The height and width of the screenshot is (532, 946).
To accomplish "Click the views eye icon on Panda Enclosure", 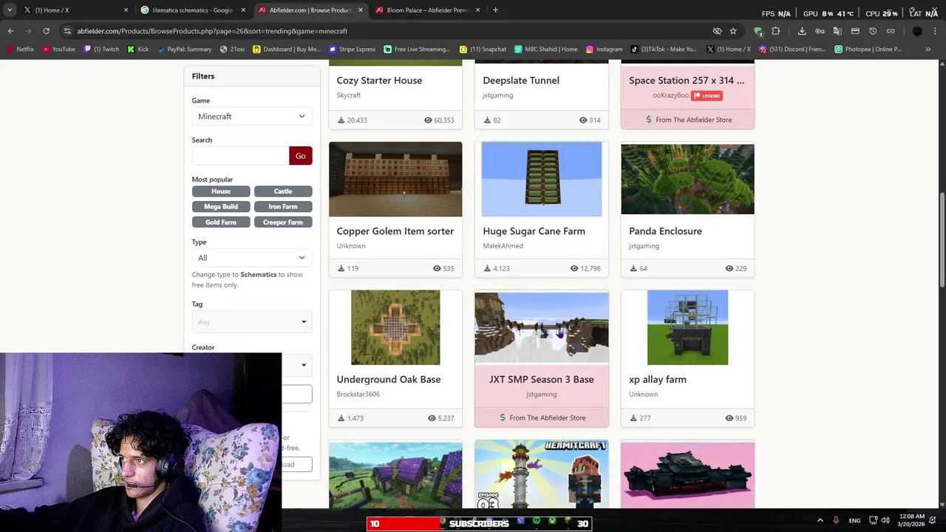I will 729,268.
